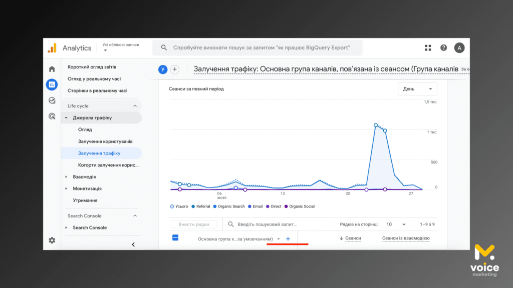Click the plus icon to add comparison

pyautogui.click(x=175, y=69)
